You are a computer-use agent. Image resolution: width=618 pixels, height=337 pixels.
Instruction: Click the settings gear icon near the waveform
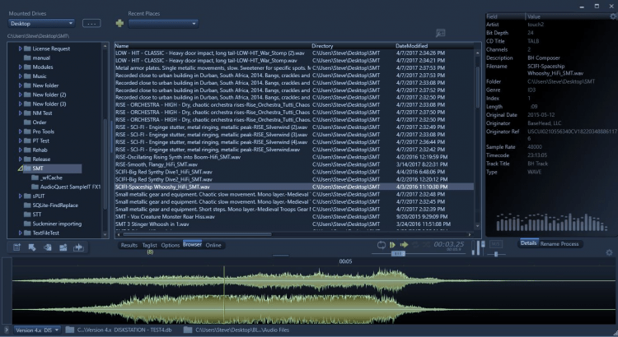607,252
